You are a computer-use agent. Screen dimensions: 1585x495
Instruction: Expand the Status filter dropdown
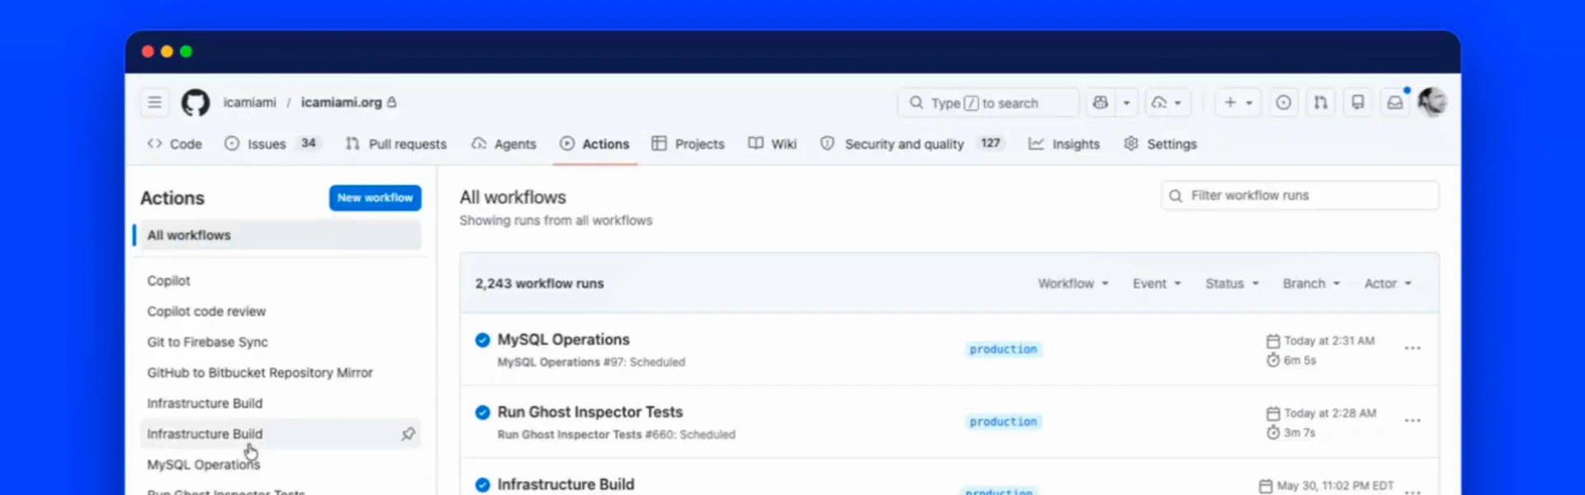pyautogui.click(x=1232, y=283)
